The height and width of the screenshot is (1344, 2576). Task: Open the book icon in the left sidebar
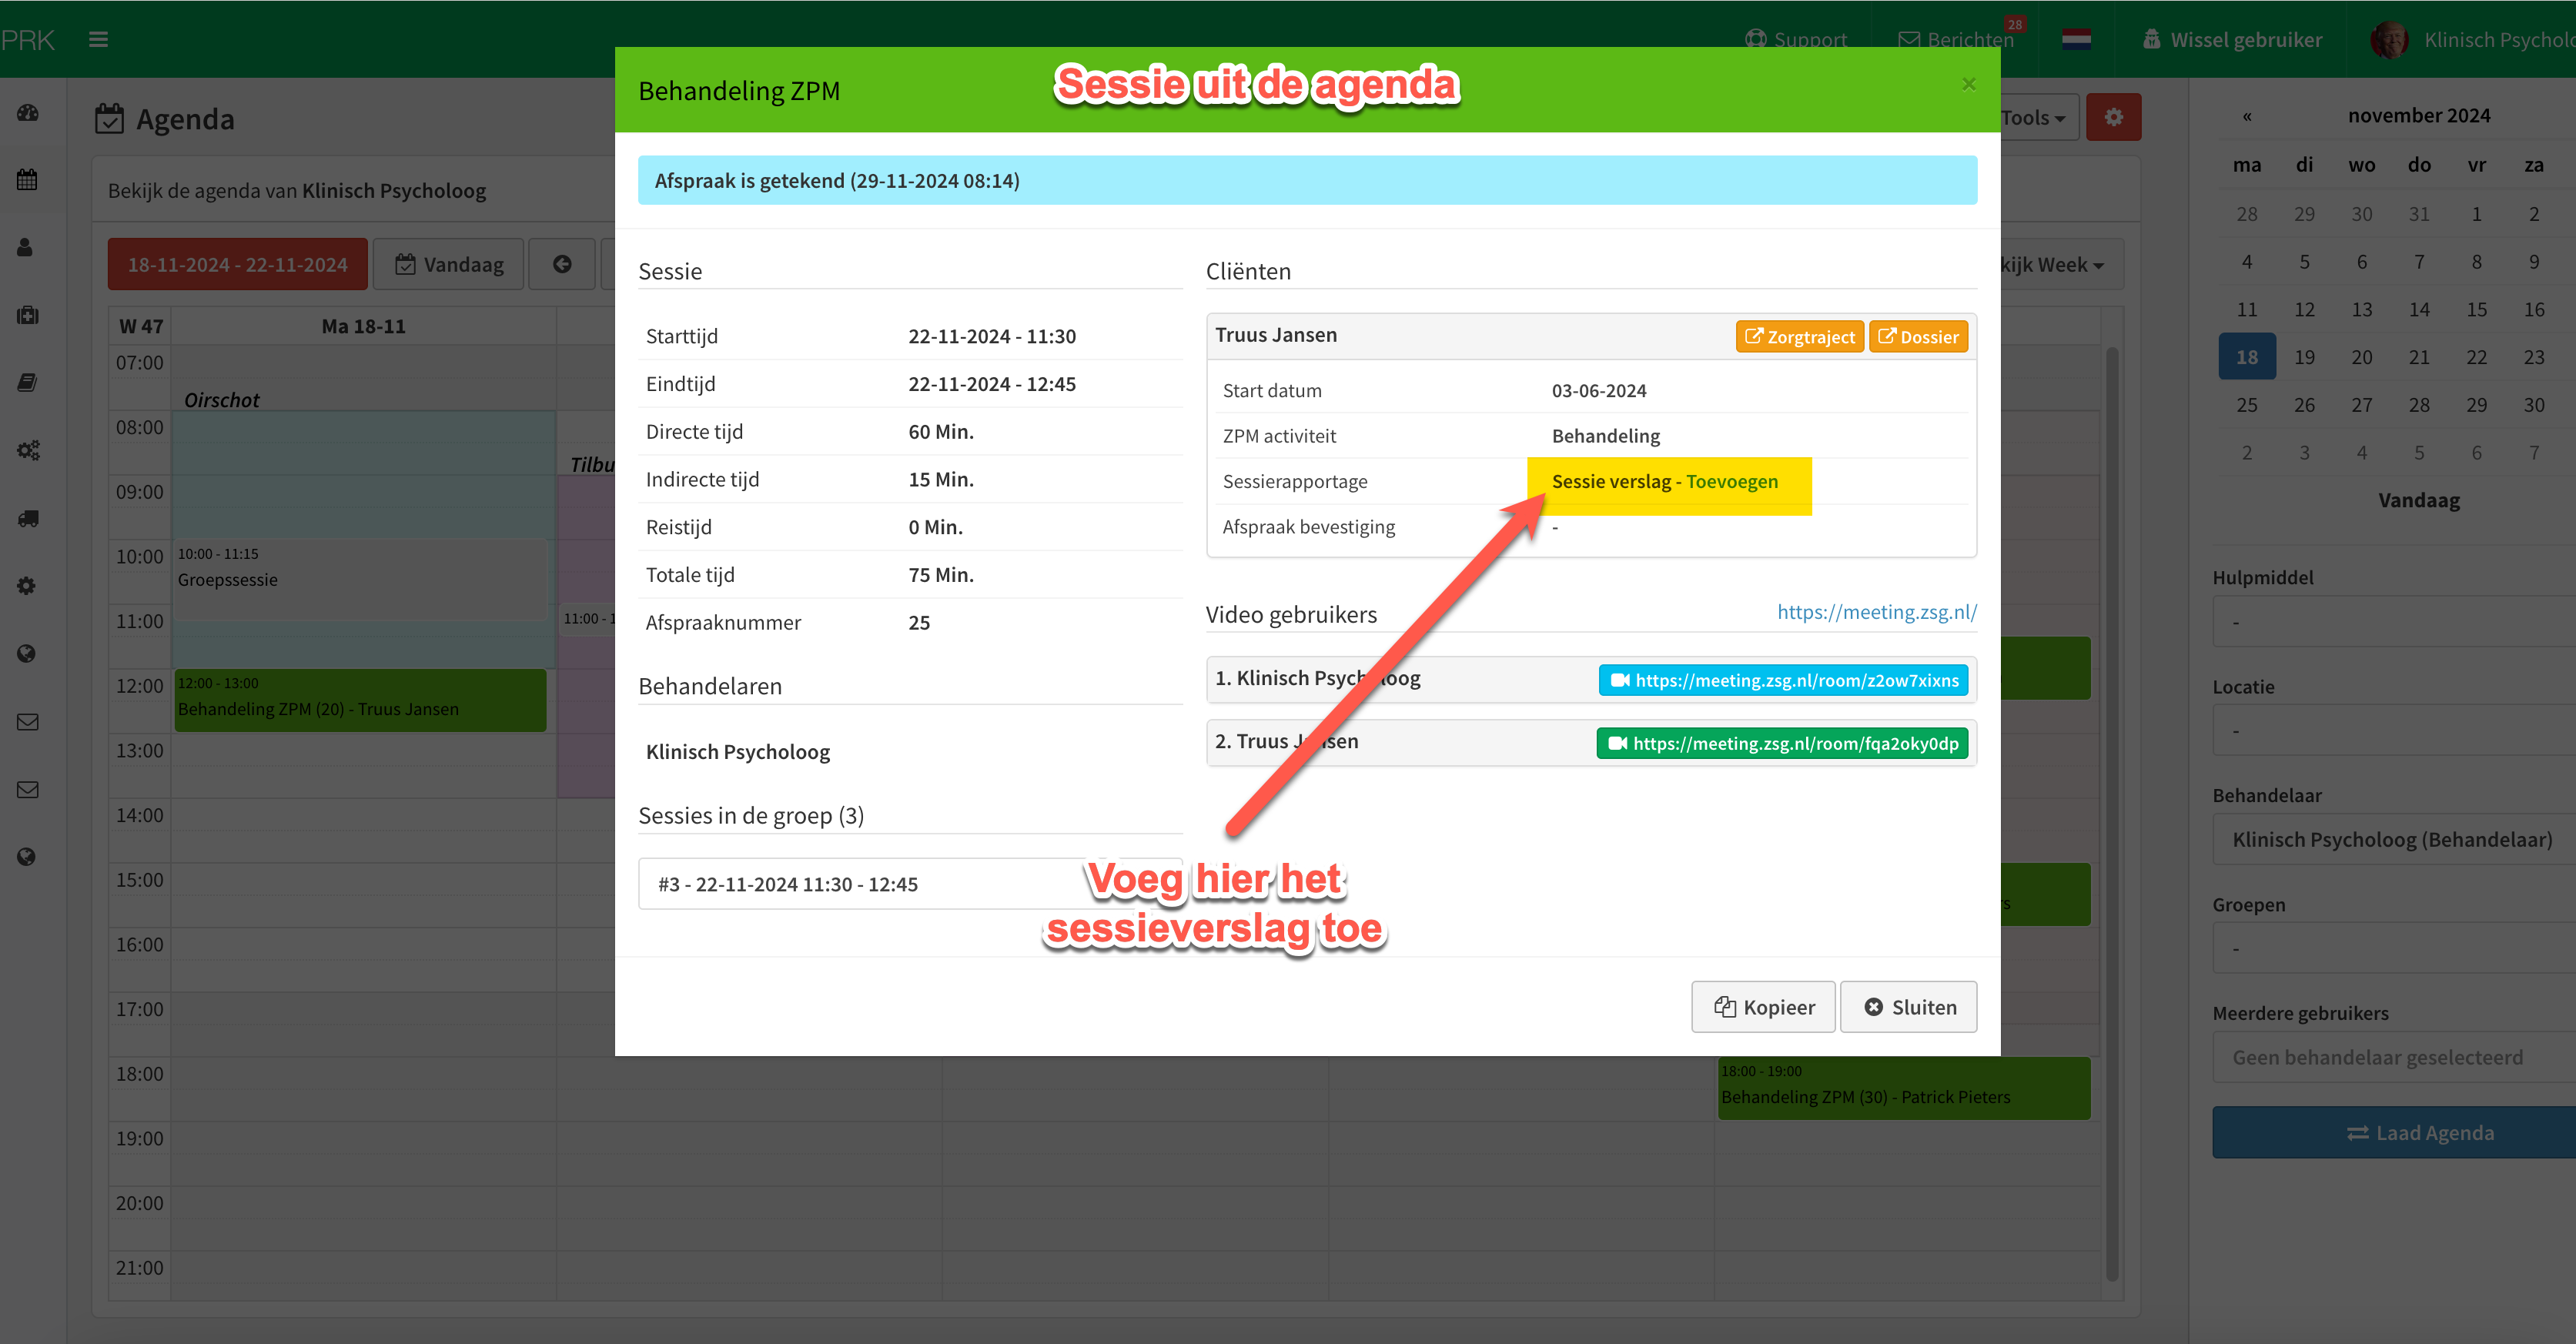tap(28, 383)
